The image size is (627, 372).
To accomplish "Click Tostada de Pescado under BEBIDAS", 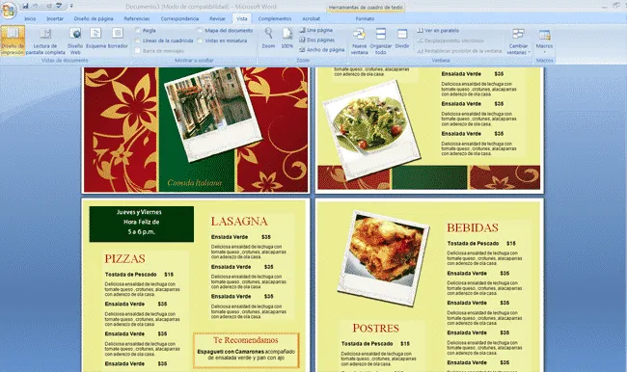I will click(473, 243).
